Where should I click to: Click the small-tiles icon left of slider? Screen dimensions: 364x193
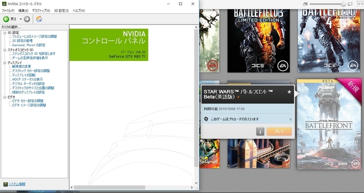(305, 4)
